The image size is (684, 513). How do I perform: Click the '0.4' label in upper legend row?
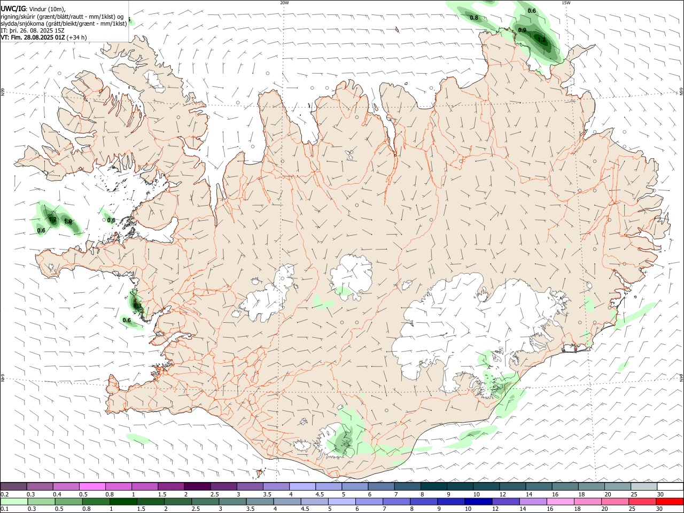[x=57, y=494]
